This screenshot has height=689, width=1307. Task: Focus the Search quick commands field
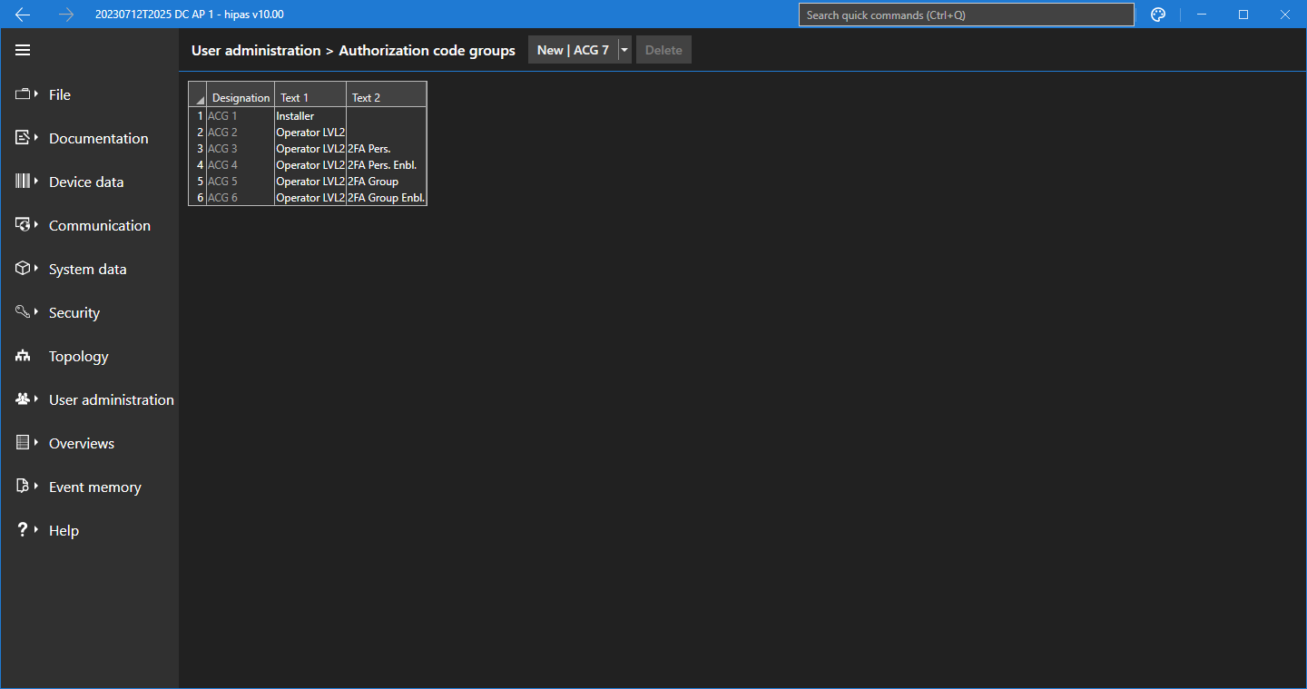966,15
